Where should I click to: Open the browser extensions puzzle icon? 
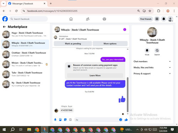pyautogui.click(x=158, y=11)
